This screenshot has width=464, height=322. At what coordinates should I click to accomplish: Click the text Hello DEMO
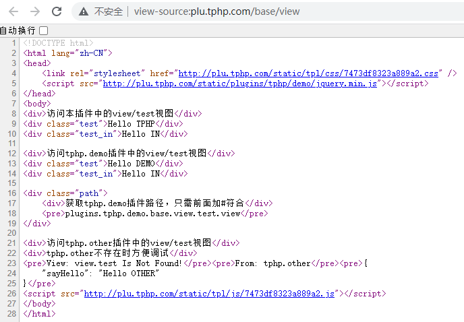[131, 164]
